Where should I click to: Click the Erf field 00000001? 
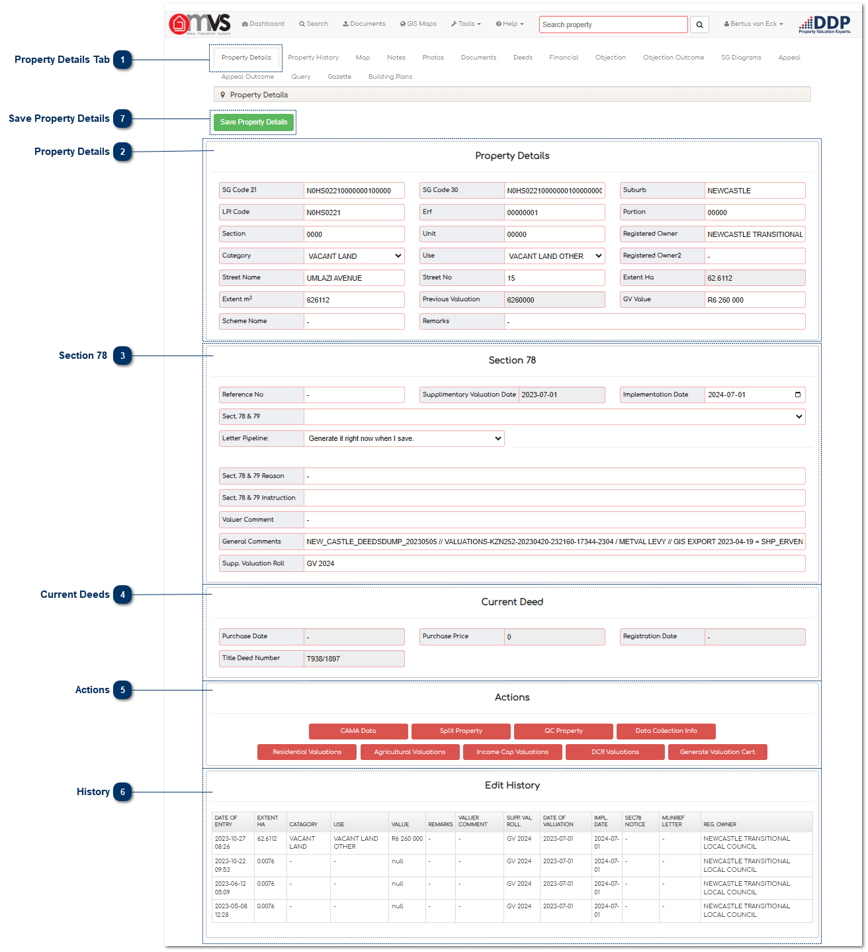(x=554, y=213)
